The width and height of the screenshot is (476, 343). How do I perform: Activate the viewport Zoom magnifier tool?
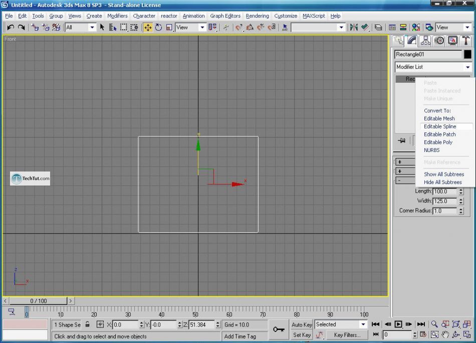click(x=434, y=324)
